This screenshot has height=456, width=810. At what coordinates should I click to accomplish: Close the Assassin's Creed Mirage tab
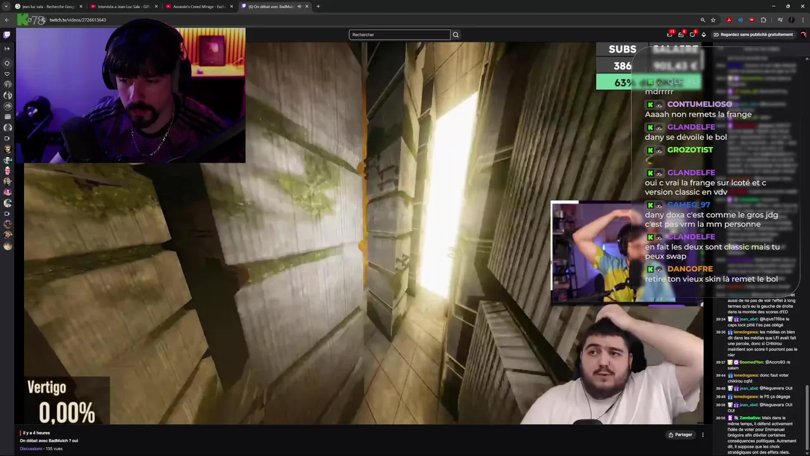[x=232, y=6]
